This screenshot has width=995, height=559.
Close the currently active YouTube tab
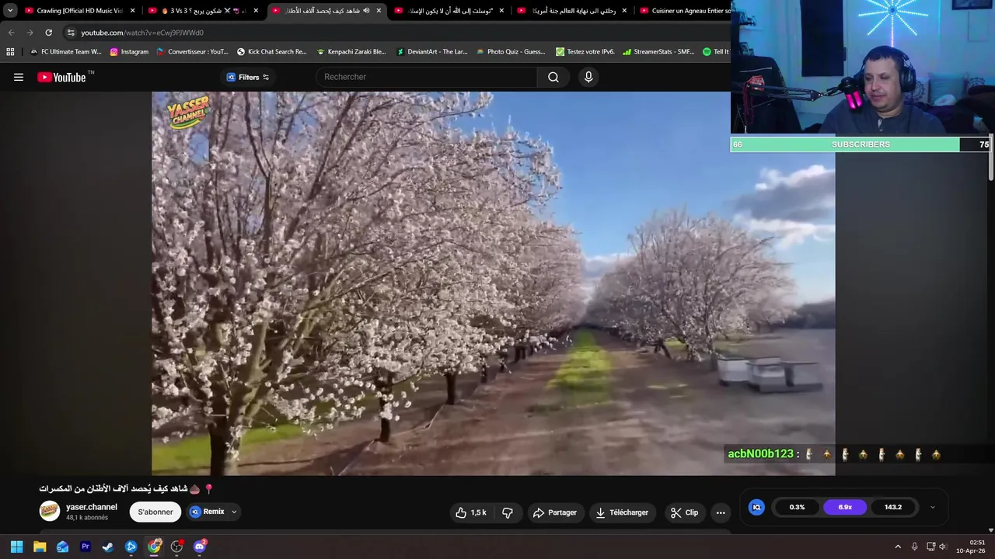coord(379,11)
